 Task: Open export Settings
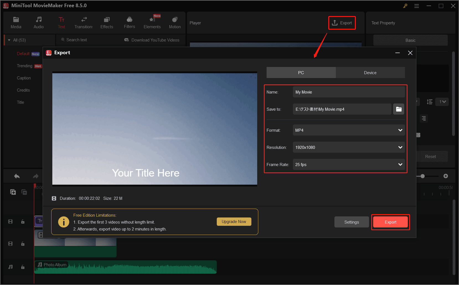click(x=351, y=222)
